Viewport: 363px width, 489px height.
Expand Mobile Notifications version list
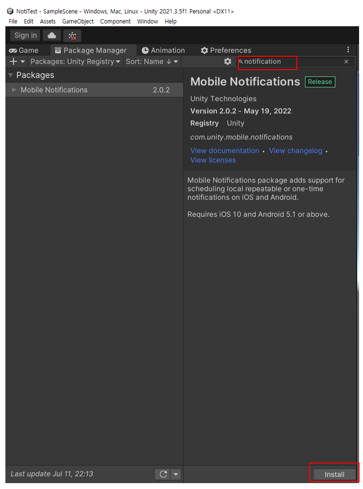click(14, 90)
